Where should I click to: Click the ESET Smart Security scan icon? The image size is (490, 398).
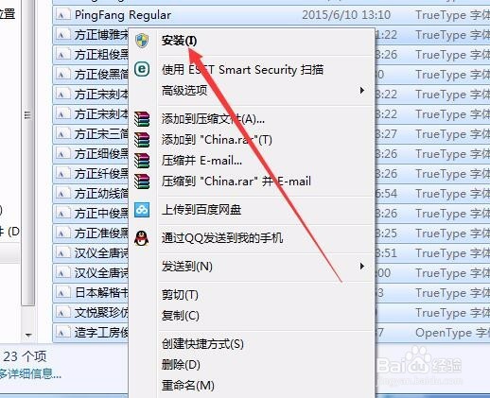click(x=142, y=69)
